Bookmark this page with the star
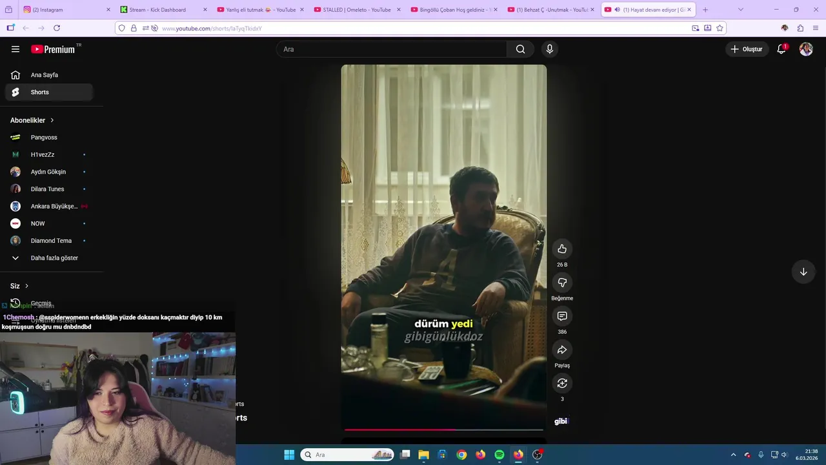This screenshot has height=465, width=826. pos(720,28)
